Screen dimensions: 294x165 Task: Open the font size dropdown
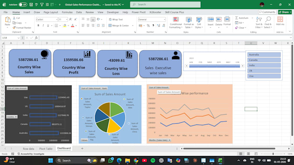(67, 19)
